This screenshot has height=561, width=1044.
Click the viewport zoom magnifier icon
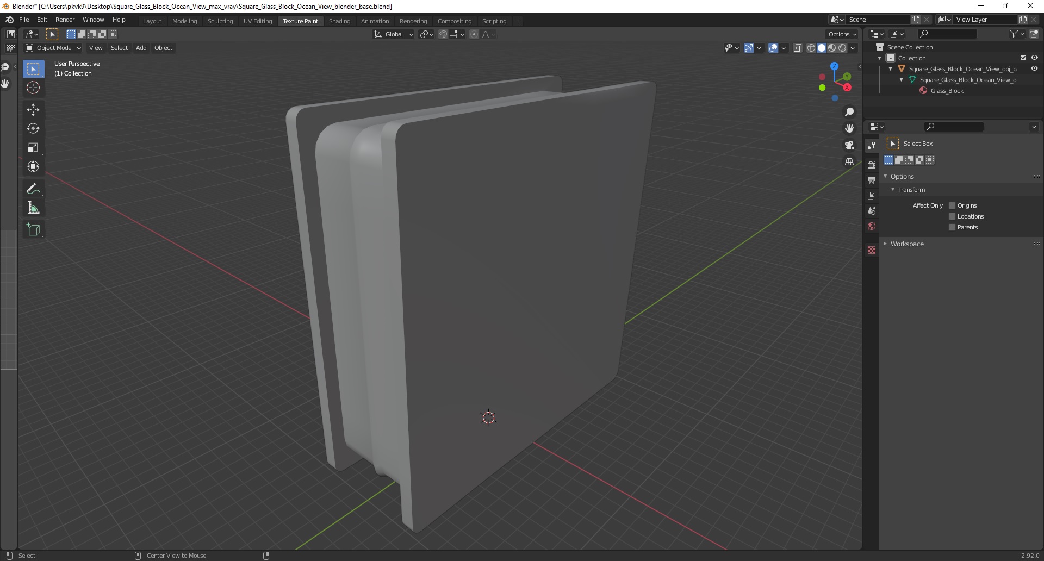pyautogui.click(x=849, y=112)
